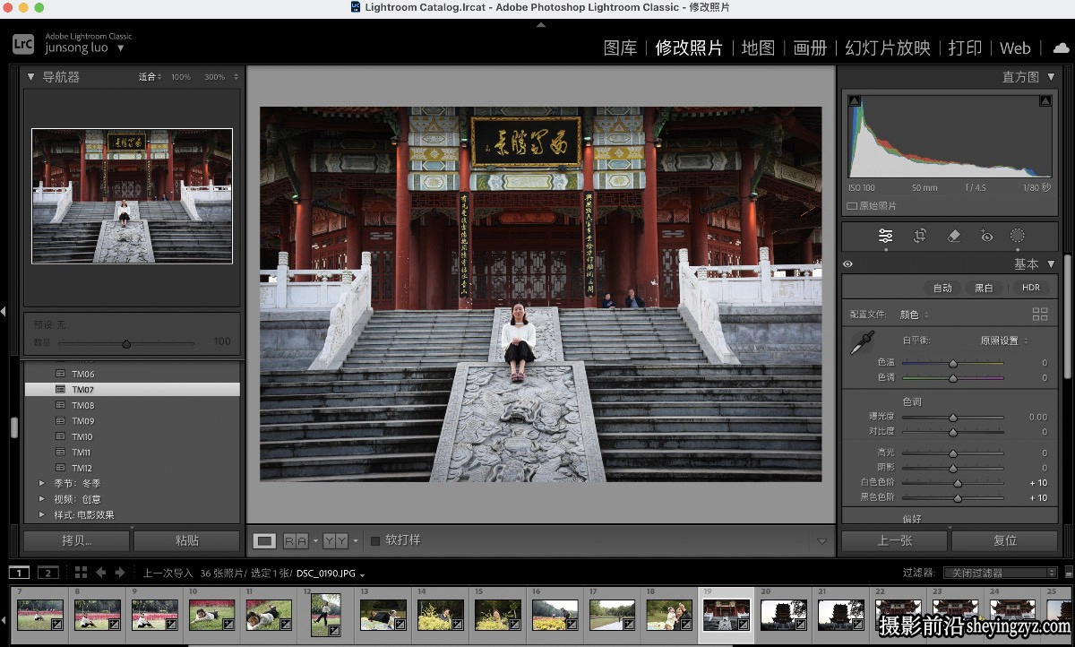
Task: Click the 拷贝... copy settings button
Action: 76,540
